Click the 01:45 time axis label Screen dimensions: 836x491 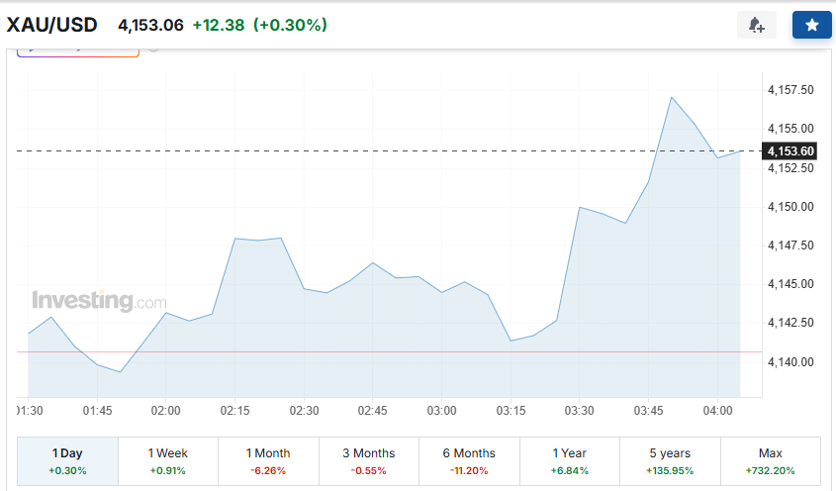click(x=97, y=411)
